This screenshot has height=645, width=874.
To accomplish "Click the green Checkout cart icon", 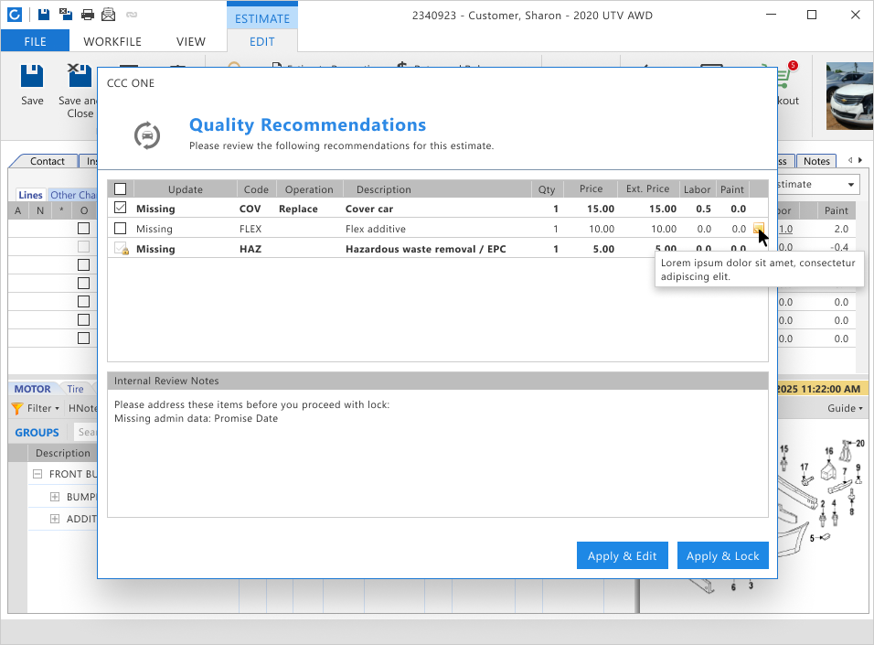I will (x=783, y=80).
